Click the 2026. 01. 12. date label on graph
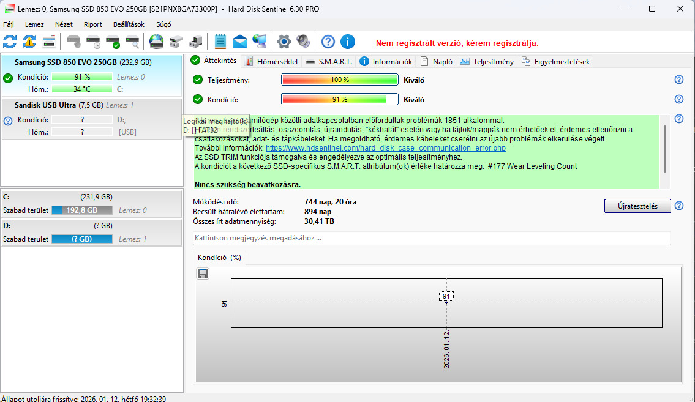This screenshot has height=402, width=695. [x=446, y=349]
